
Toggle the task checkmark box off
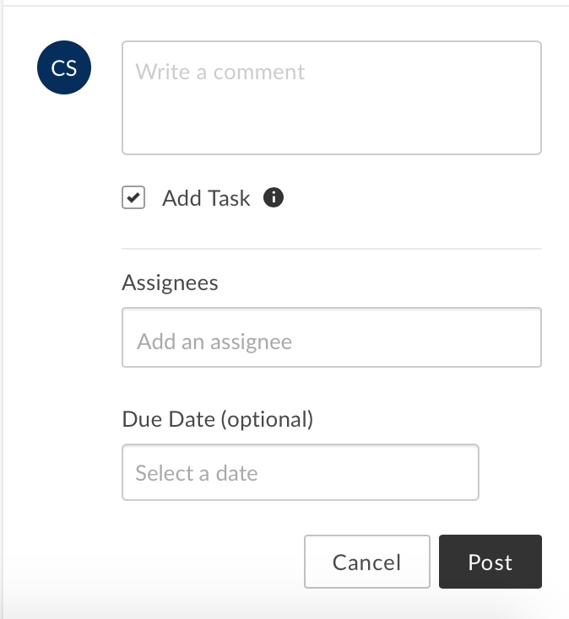click(x=133, y=197)
